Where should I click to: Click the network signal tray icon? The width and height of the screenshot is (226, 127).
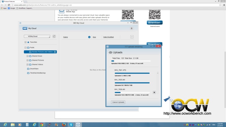(x=207, y=125)
